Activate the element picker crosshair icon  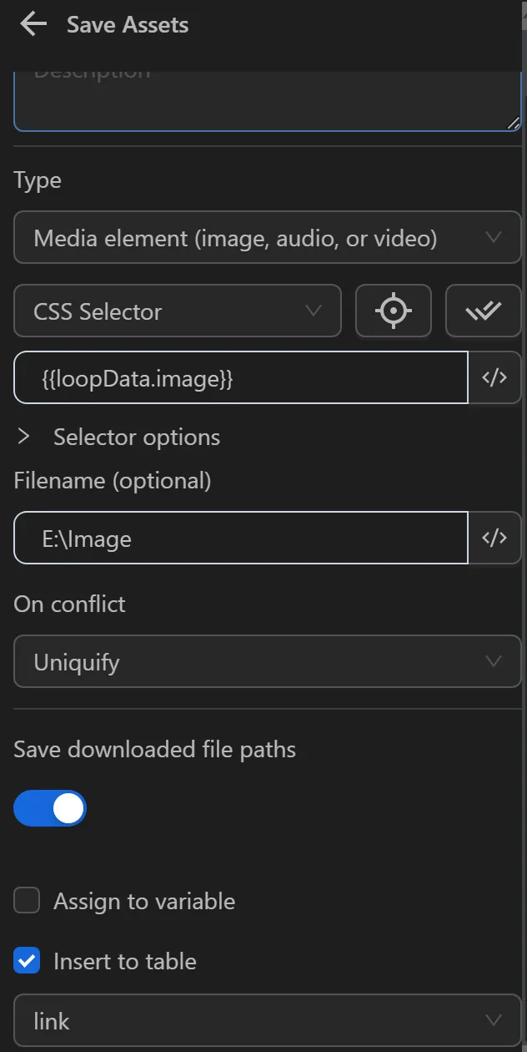tap(393, 311)
